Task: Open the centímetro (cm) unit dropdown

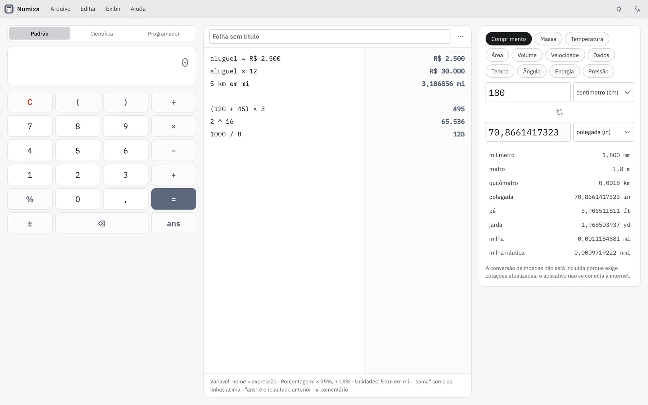Action: [x=603, y=93]
